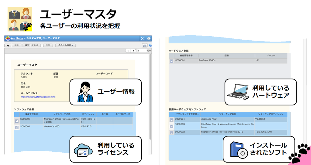Select the ProBook 4540s cell

(207, 61)
